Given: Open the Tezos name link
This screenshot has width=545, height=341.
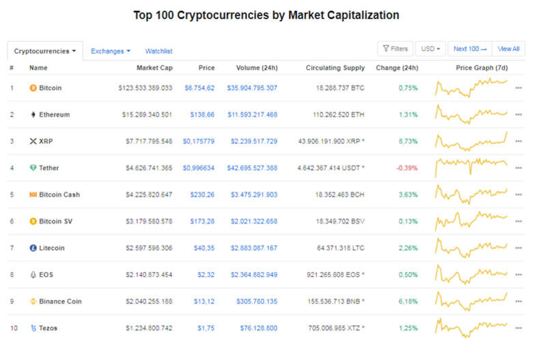Looking at the screenshot, I should pos(48,328).
